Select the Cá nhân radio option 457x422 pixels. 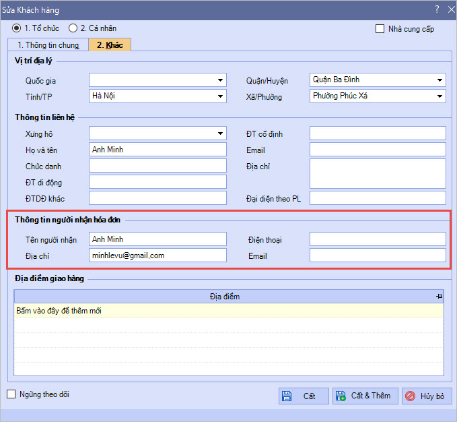coord(73,28)
